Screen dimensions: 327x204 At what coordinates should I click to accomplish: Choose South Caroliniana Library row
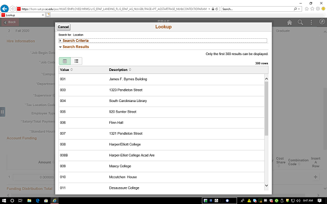(161, 101)
